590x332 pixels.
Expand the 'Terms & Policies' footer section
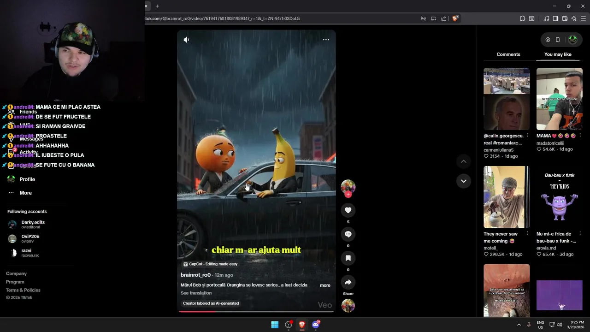click(x=23, y=290)
